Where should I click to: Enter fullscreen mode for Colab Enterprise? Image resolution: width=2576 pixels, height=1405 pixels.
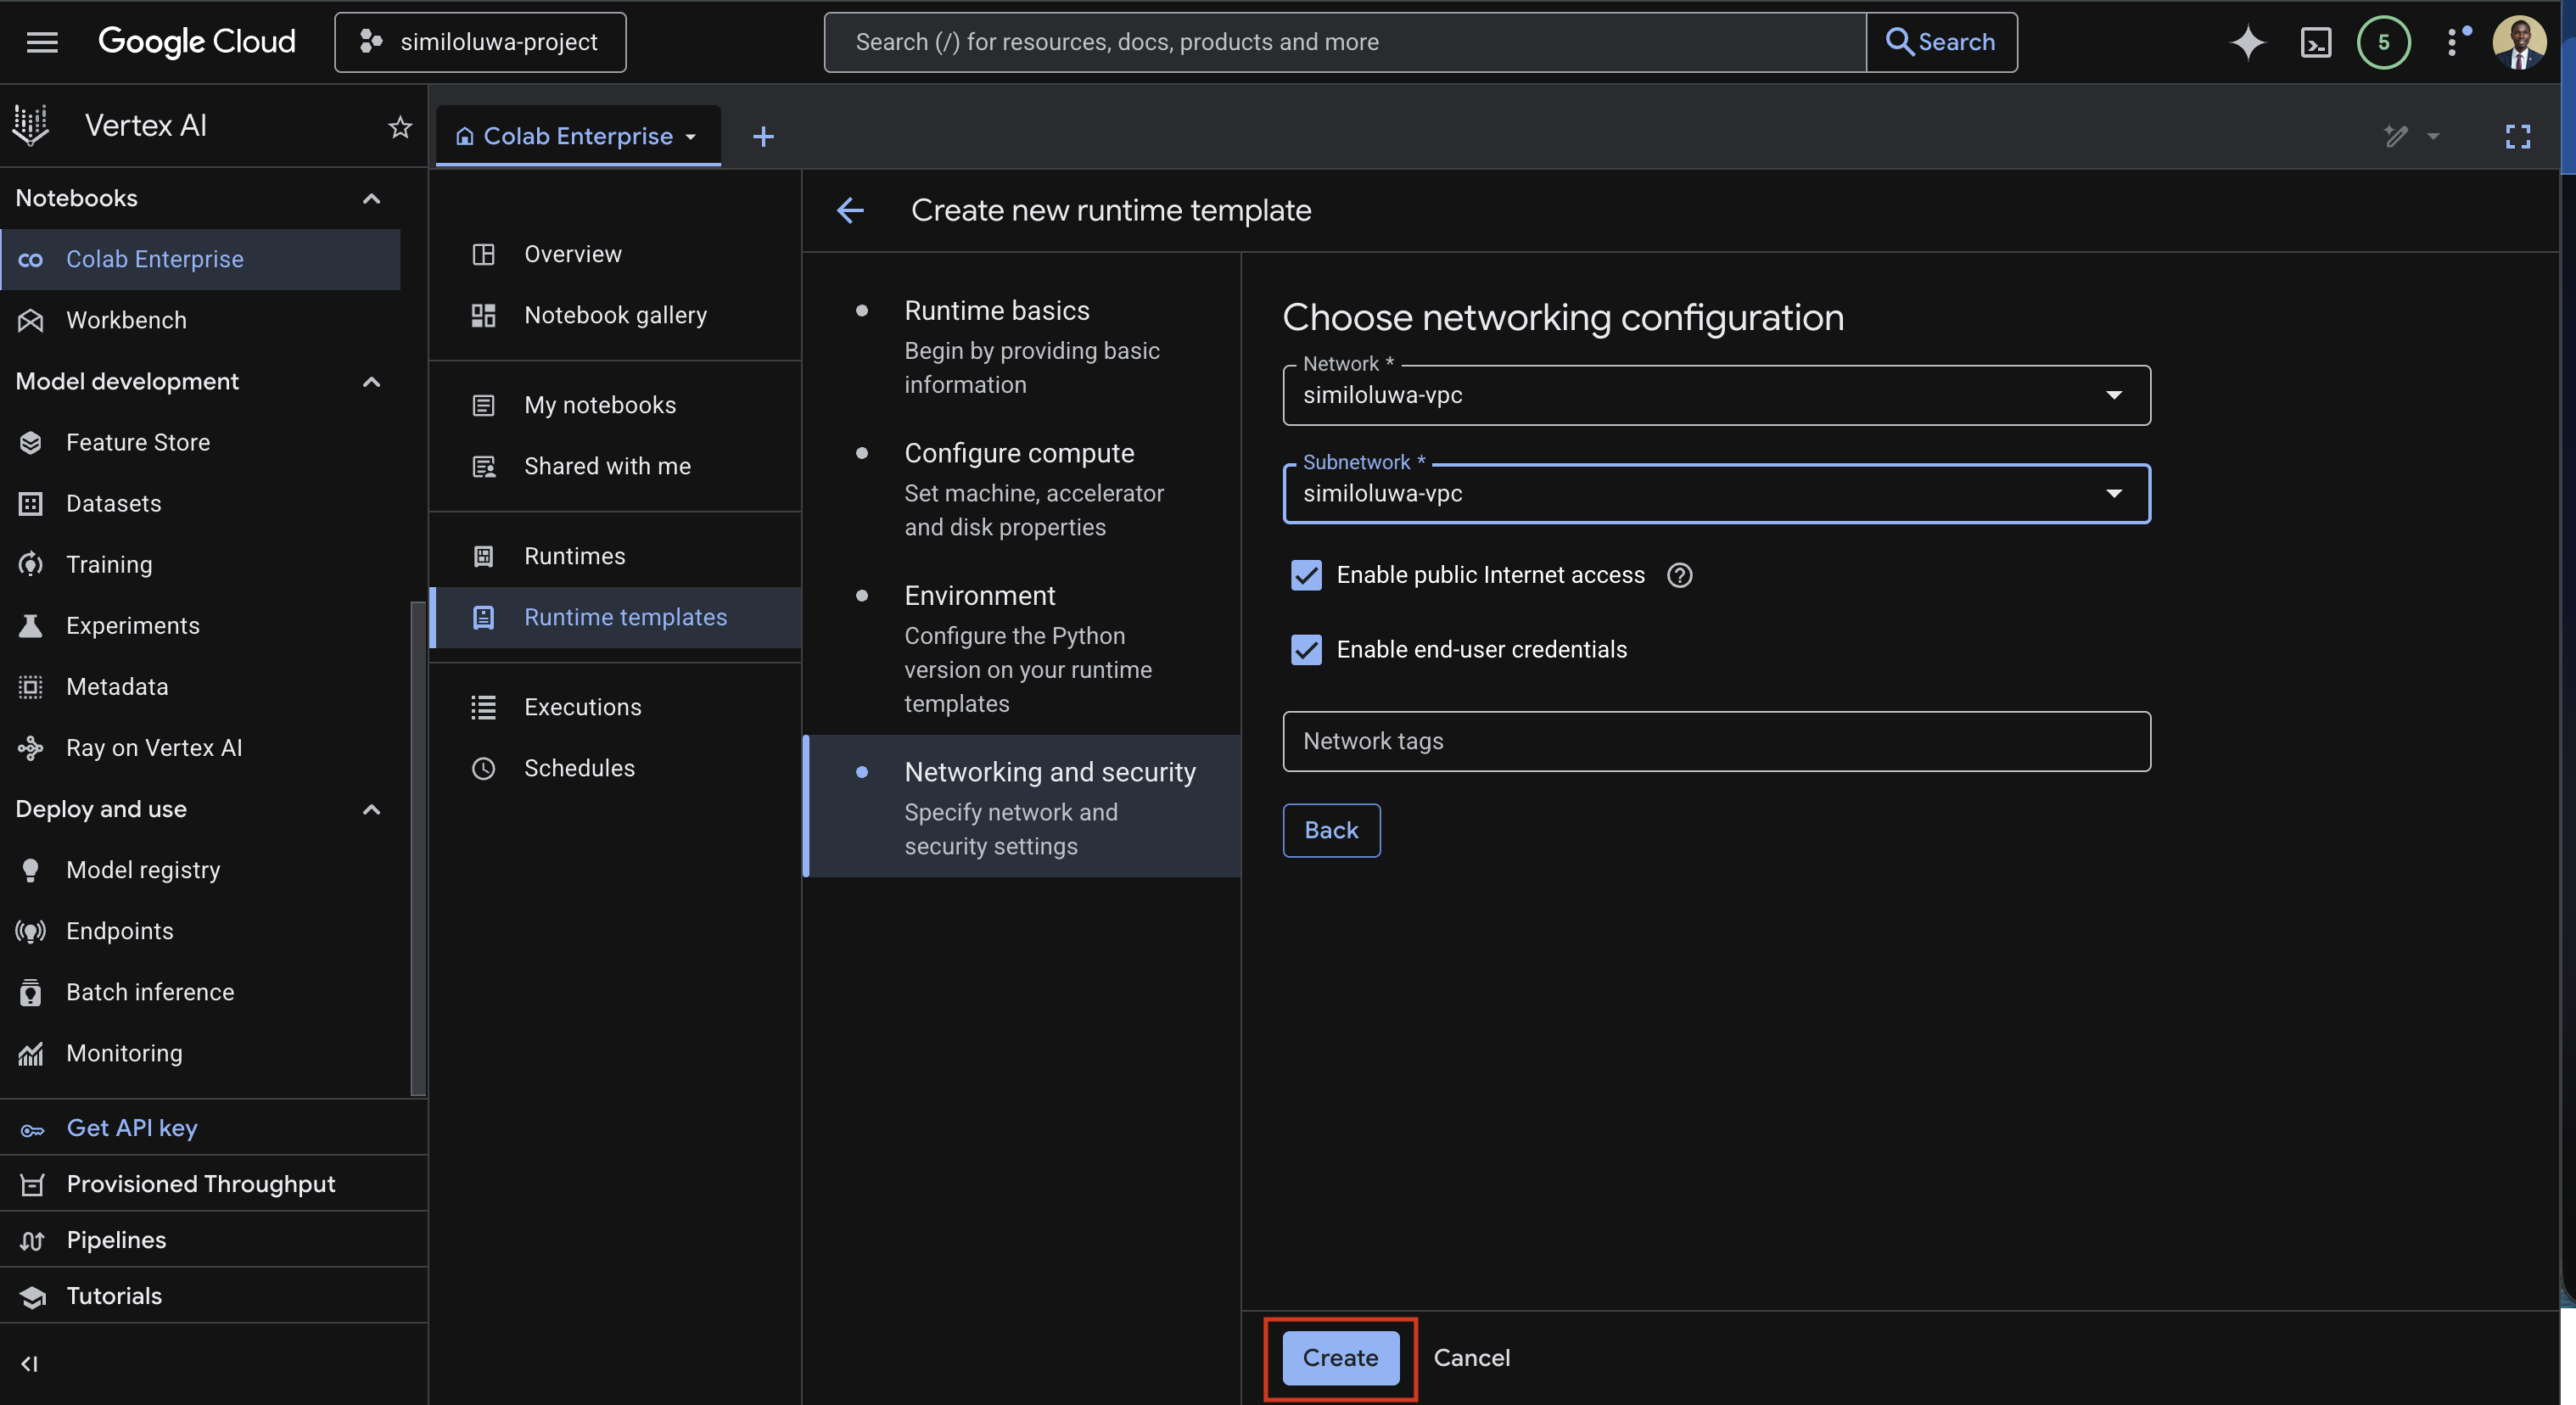[2518, 137]
